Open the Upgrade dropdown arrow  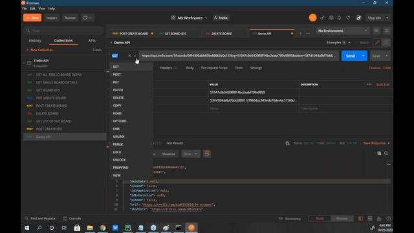(387, 17)
